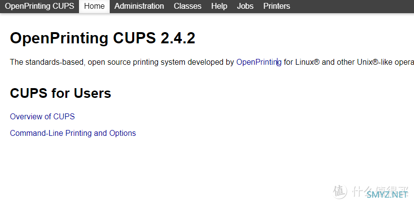This screenshot has width=414, height=204.
Task: Select the Home tab
Action: tap(94, 6)
